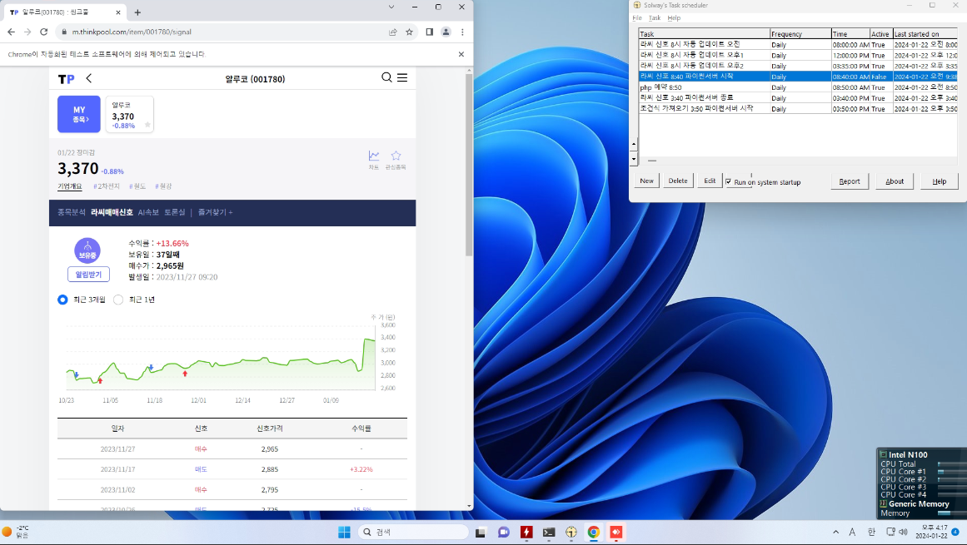
Task: Add stock via the 관심종목 star icon
Action: 396,156
